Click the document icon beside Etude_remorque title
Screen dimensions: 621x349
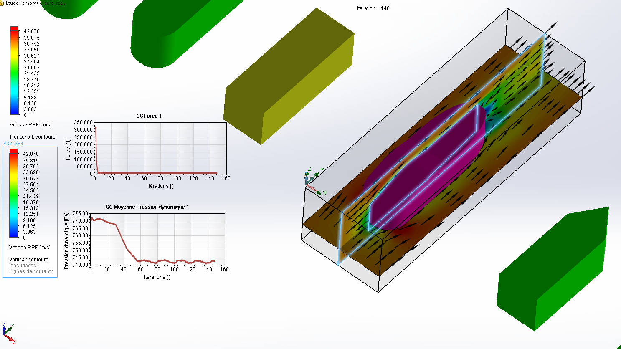coord(2,3)
